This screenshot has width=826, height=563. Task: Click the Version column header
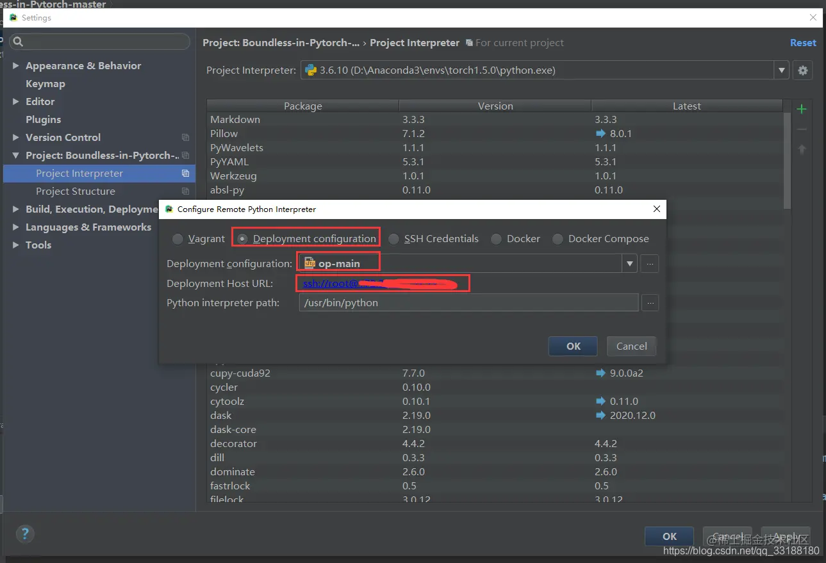pos(495,106)
